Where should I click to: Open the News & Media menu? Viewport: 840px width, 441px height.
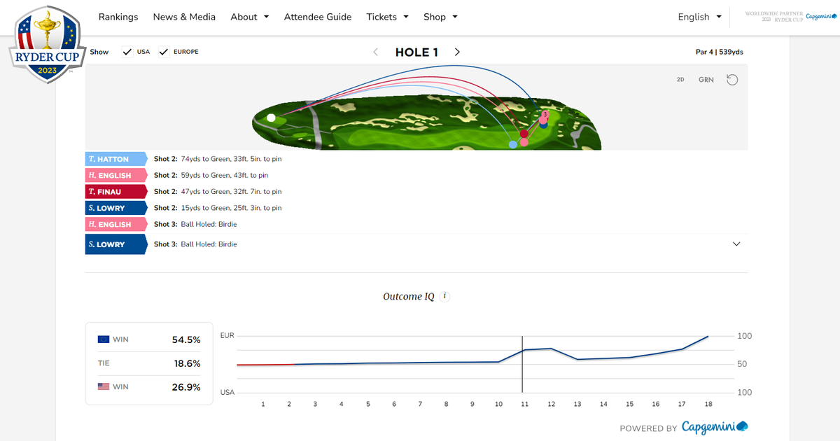point(184,17)
